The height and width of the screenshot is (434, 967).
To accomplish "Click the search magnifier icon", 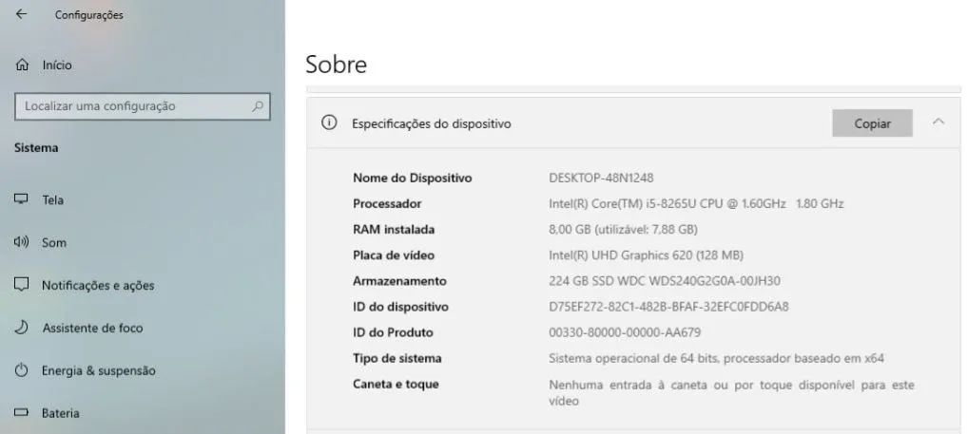I will coord(258,105).
